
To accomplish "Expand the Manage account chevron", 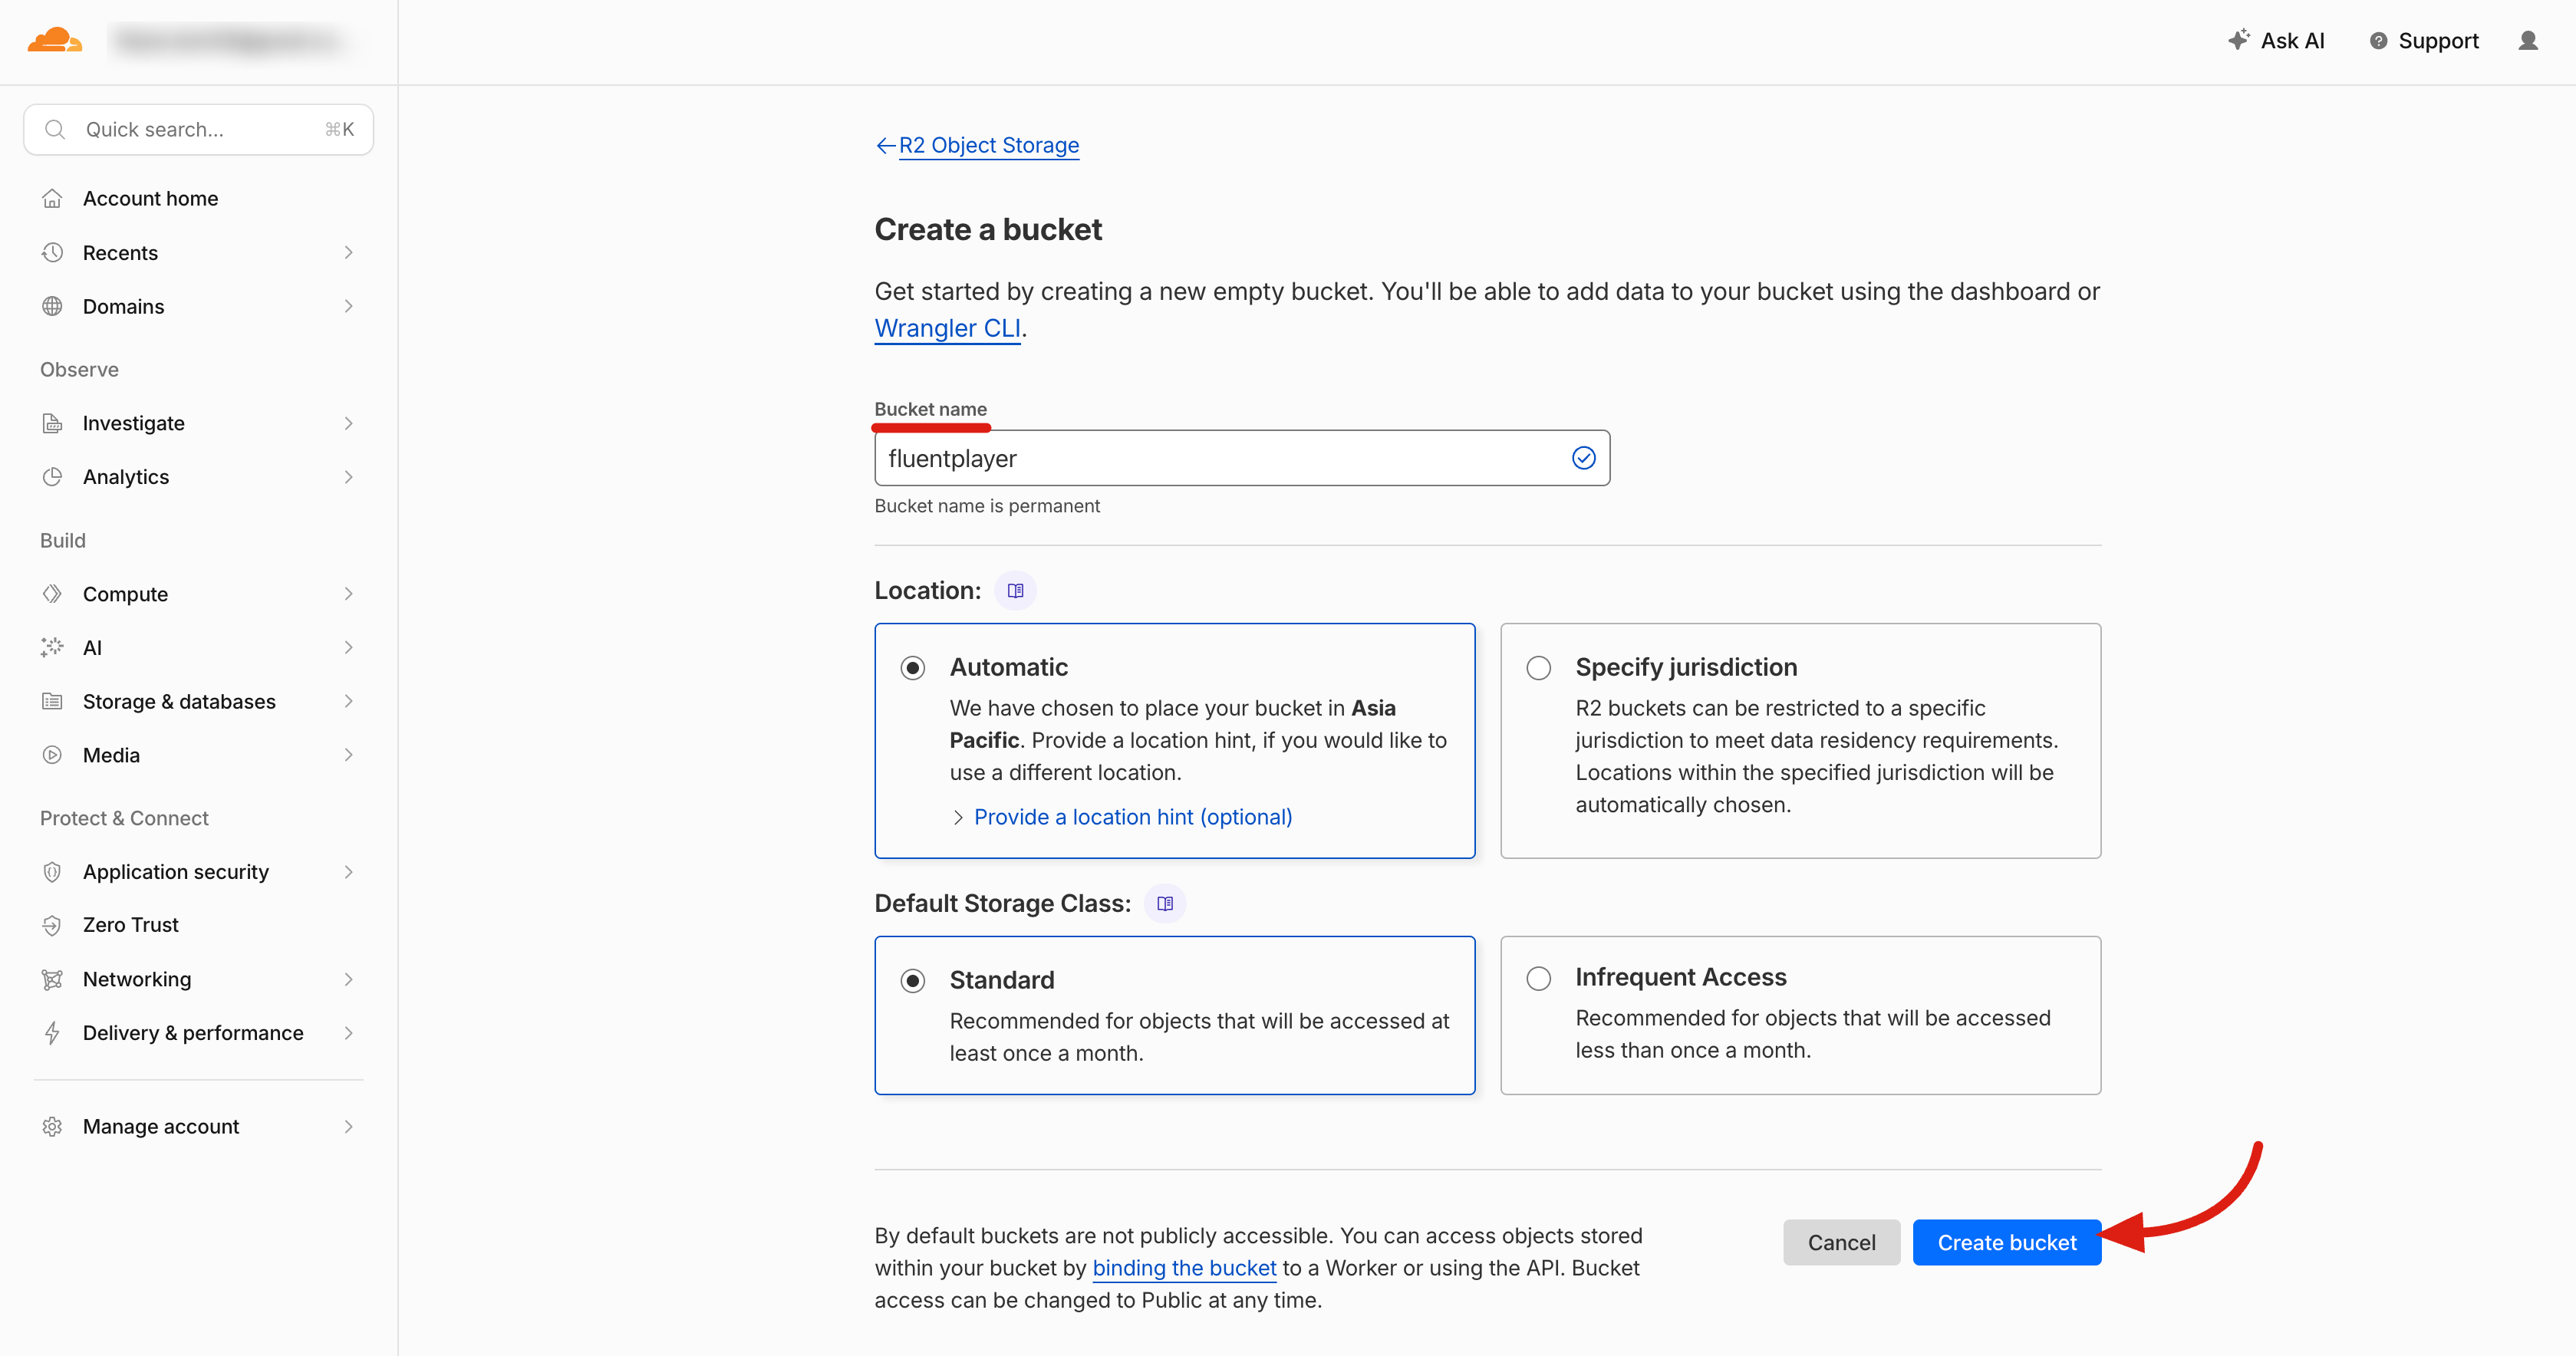I will click(x=348, y=1127).
